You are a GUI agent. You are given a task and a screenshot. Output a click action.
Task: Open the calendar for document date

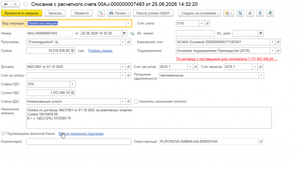tap(124, 33)
